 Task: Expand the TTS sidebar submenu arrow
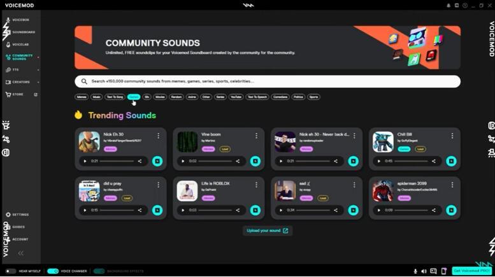[x=38, y=69]
